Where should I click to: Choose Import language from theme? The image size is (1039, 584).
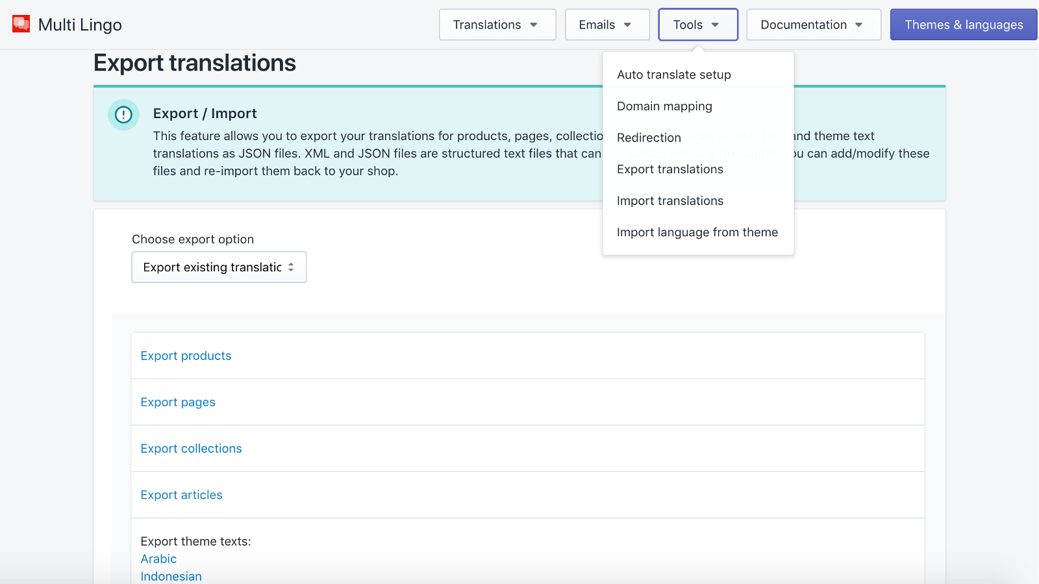697,232
